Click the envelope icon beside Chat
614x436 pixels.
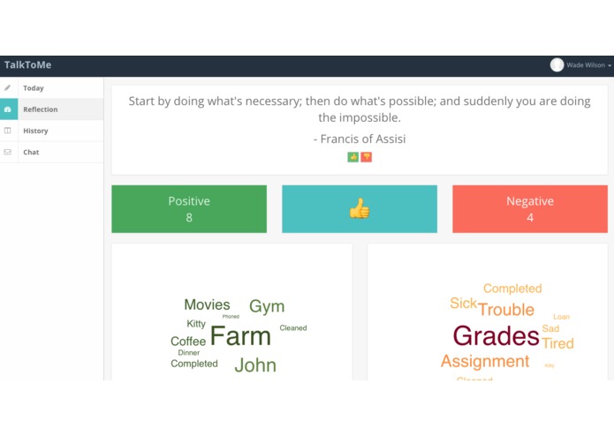coord(7,152)
